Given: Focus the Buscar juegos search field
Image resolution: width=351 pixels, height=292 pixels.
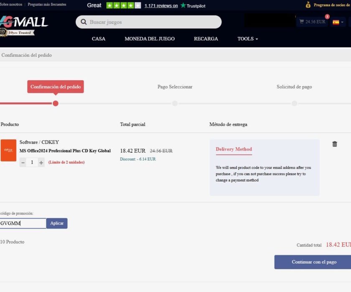Looking at the screenshot, I should [148, 22].
